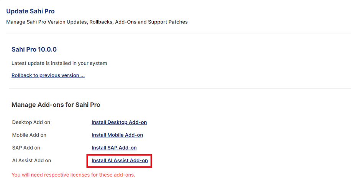Pick the SAP Add on row label
351x183 pixels.
(26, 148)
